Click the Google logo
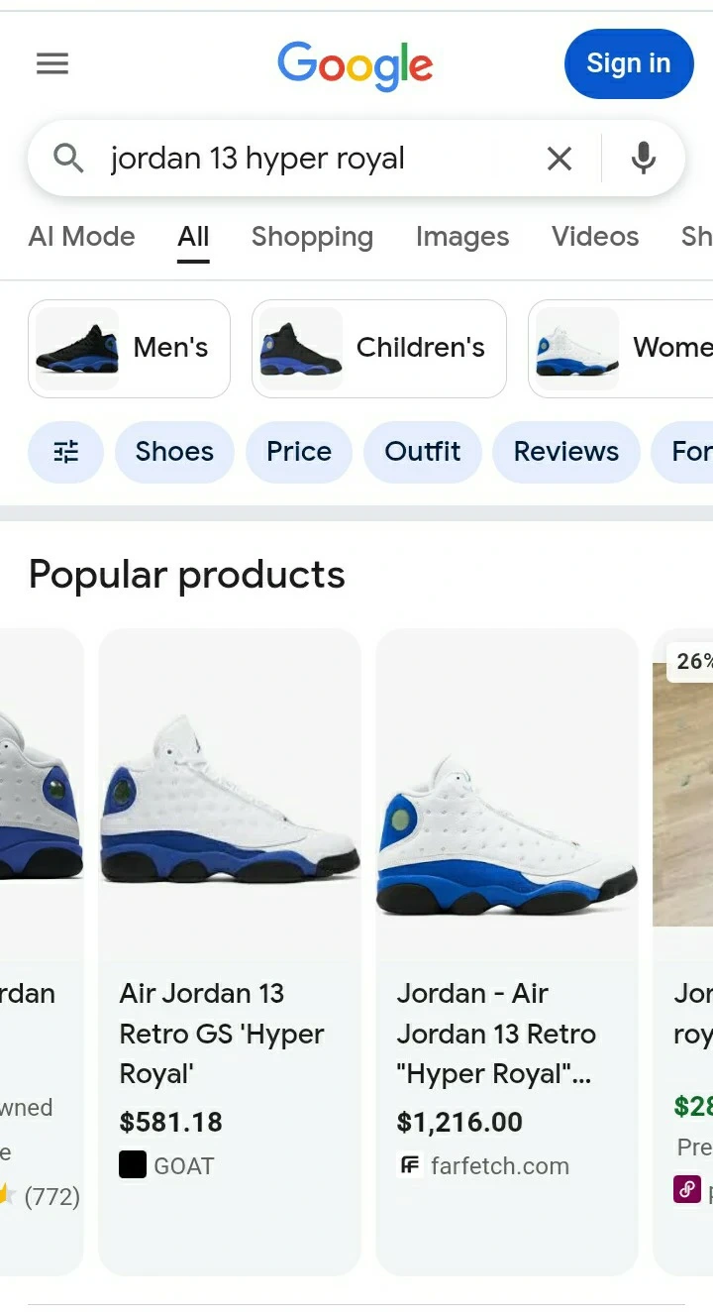This screenshot has height=1312, width=713. 356,65
